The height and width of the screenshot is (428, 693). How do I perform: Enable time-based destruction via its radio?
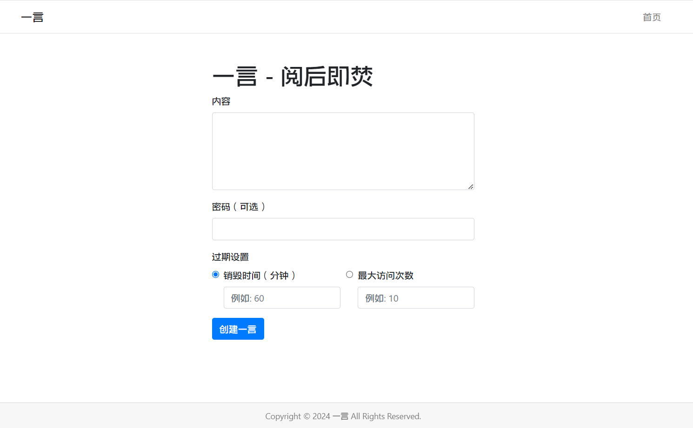[x=215, y=274]
